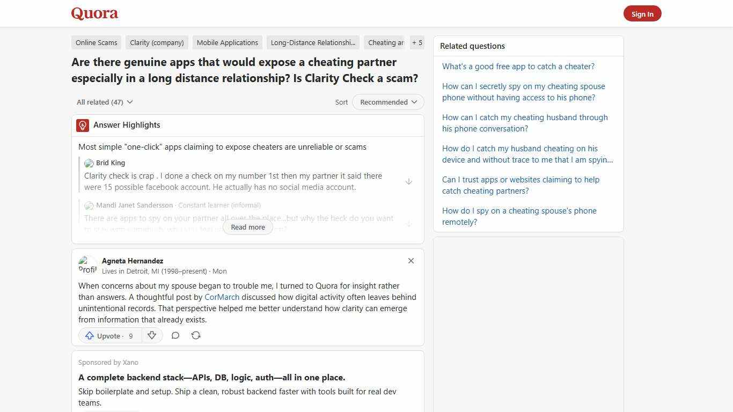Click the Quora logo
The image size is (733, 412).
point(94,13)
